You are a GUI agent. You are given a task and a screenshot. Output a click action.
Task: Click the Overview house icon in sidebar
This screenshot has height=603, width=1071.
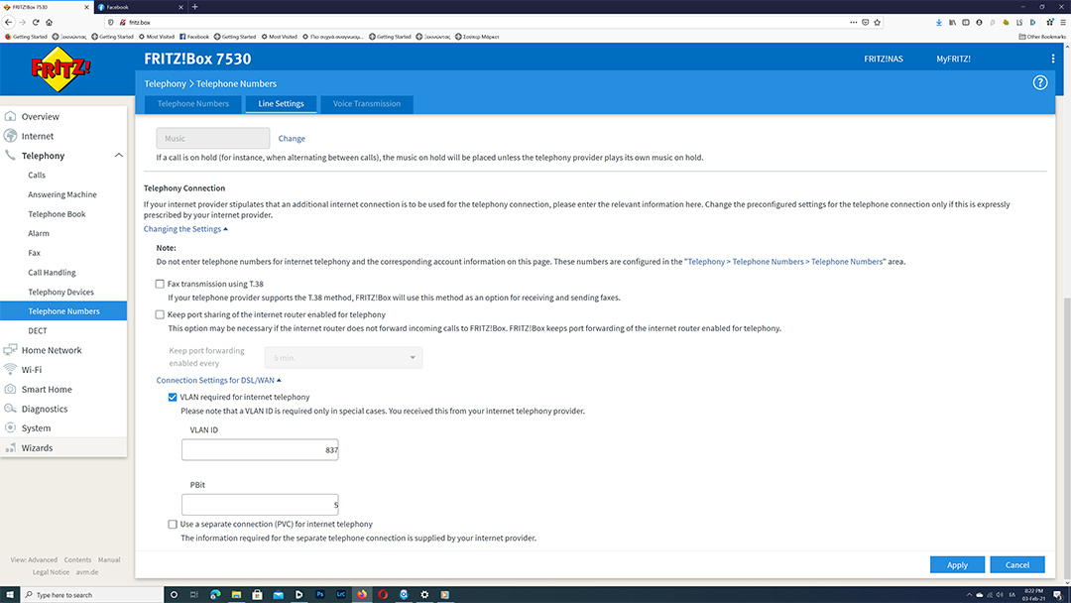coord(10,116)
